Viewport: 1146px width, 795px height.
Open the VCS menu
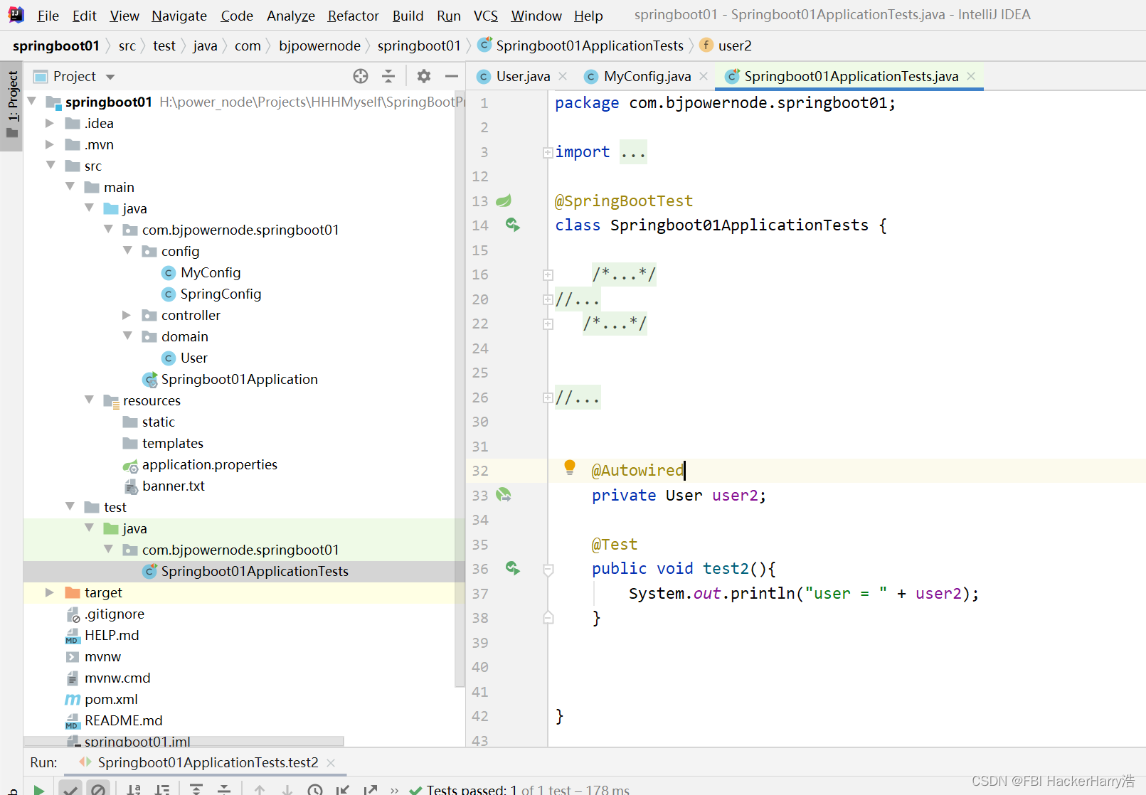486,16
